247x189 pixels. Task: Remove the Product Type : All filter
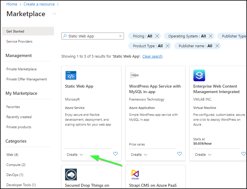point(168,46)
